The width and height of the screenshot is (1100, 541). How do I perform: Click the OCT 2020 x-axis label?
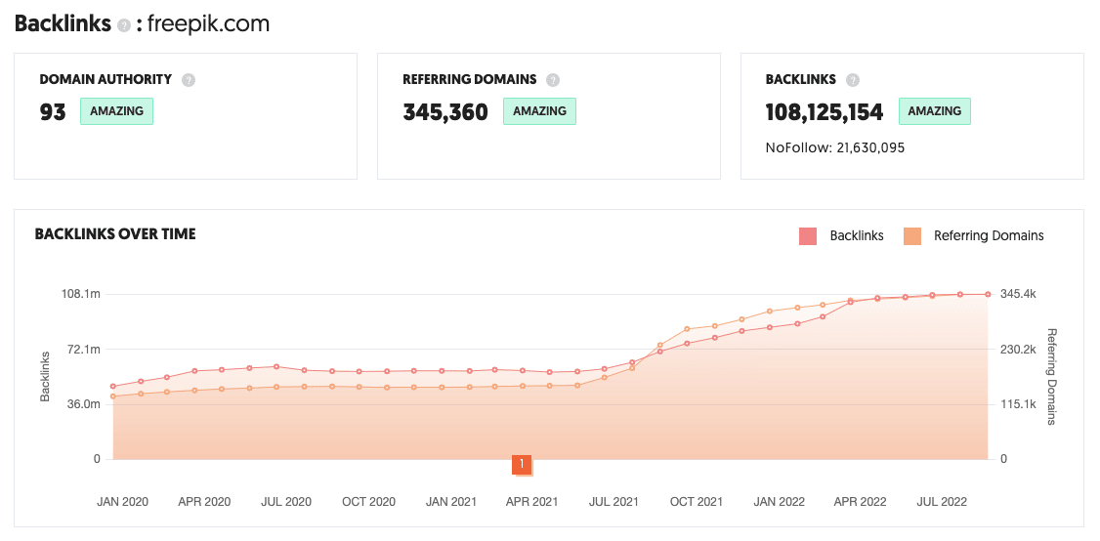368,502
